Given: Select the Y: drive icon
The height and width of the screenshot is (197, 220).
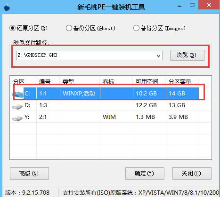Looking at the screenshot, I should (17, 118).
